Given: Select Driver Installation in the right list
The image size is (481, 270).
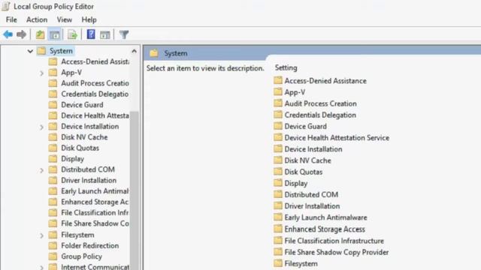Looking at the screenshot, I should [312, 206].
